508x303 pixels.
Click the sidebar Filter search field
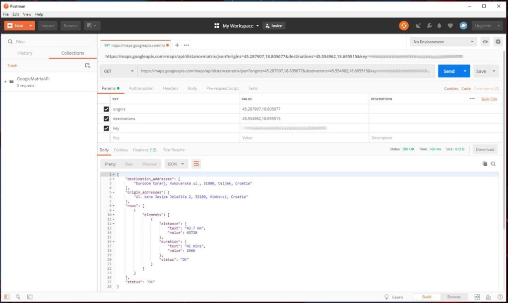pyautogui.click(x=50, y=42)
